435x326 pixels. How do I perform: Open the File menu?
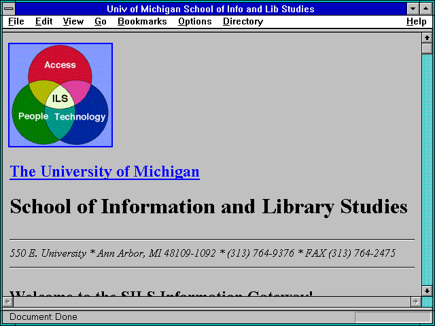16,22
